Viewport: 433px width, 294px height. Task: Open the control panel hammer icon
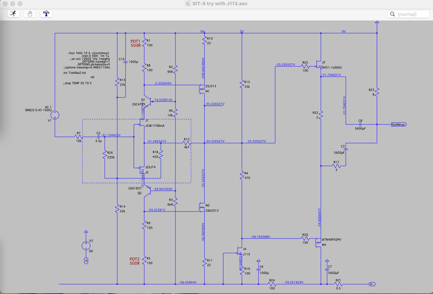tap(46, 14)
